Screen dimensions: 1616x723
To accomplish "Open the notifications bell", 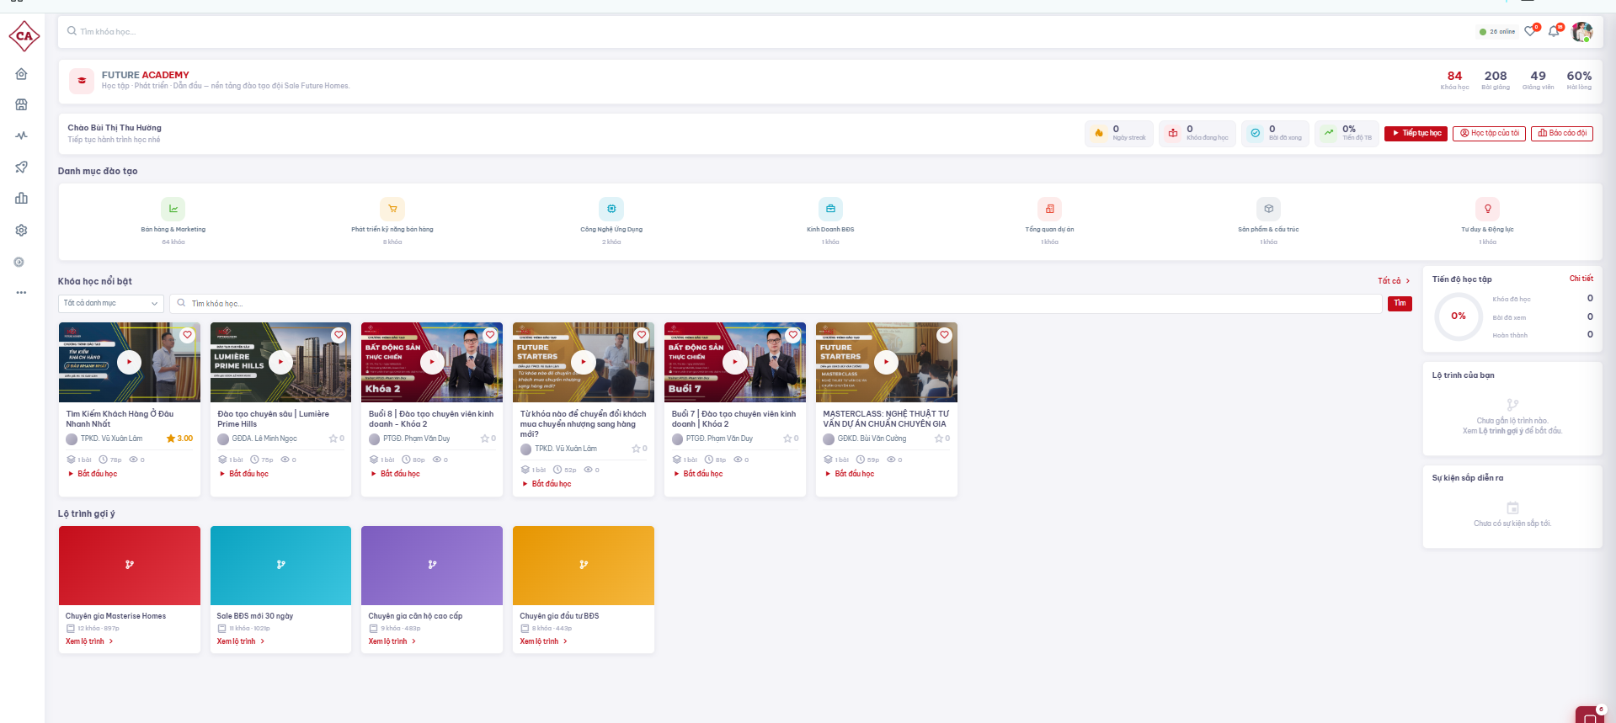I will click(x=1555, y=31).
